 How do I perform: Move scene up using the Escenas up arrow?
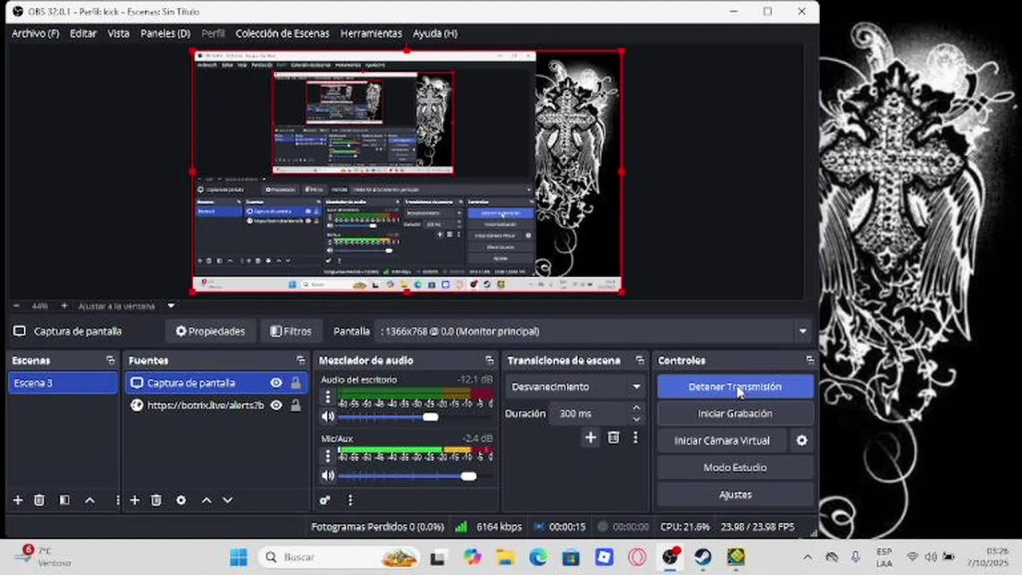[90, 501]
